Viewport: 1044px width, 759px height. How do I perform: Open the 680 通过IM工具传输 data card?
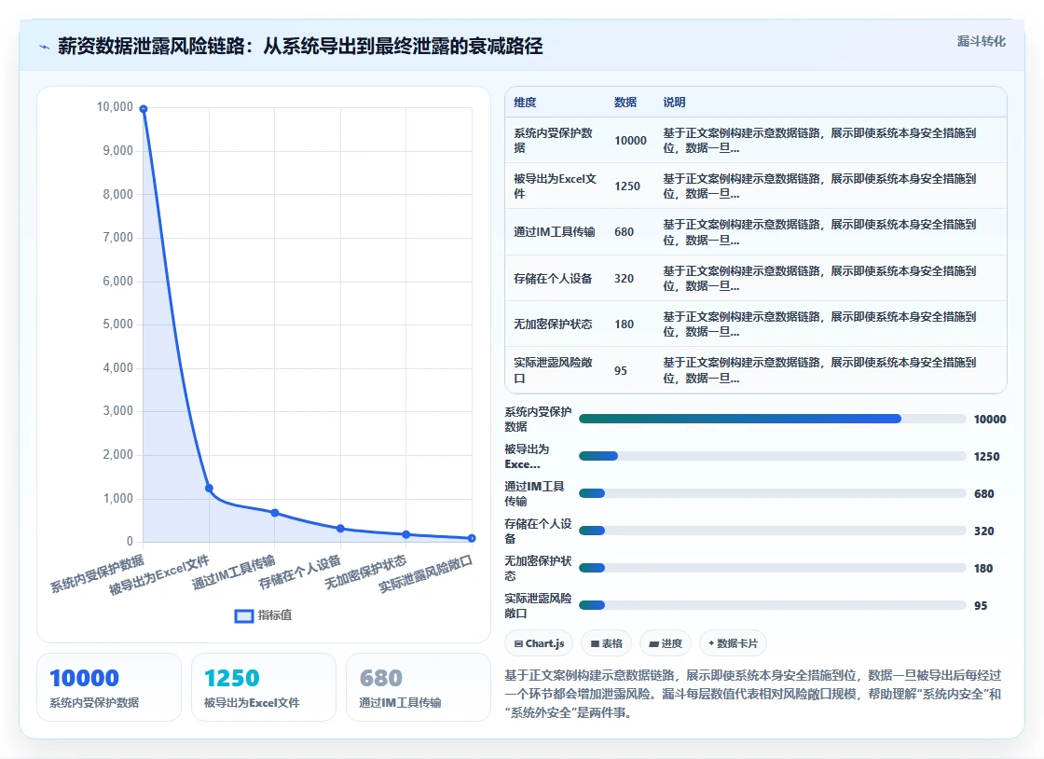click(x=419, y=687)
